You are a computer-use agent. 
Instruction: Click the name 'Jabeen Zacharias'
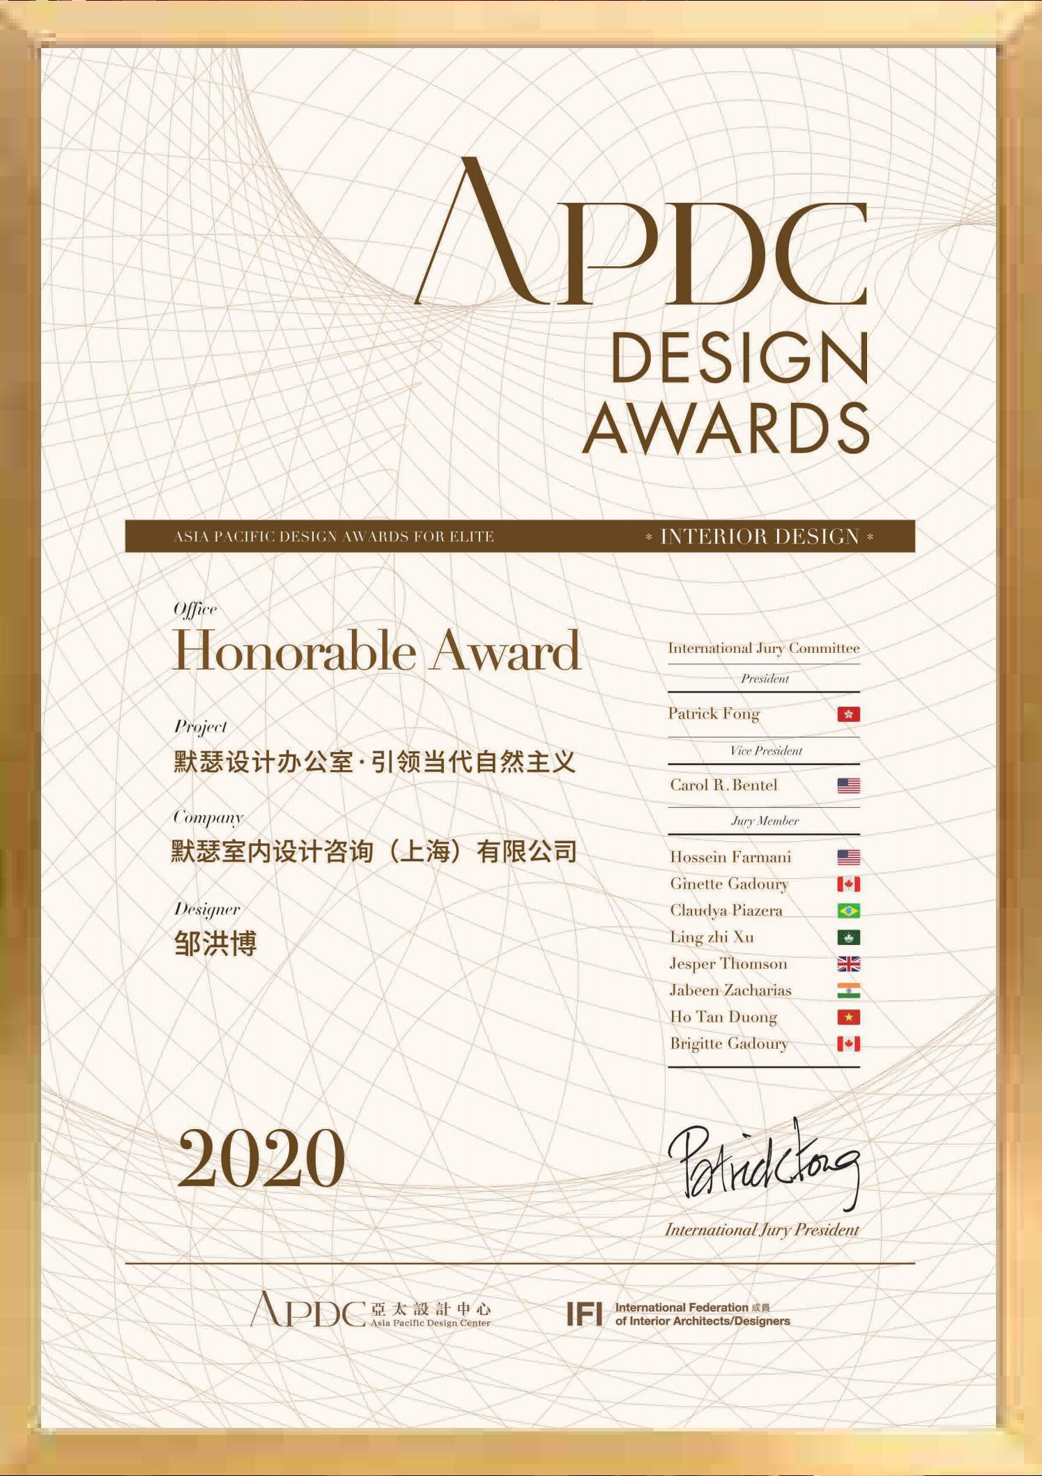click(x=730, y=990)
